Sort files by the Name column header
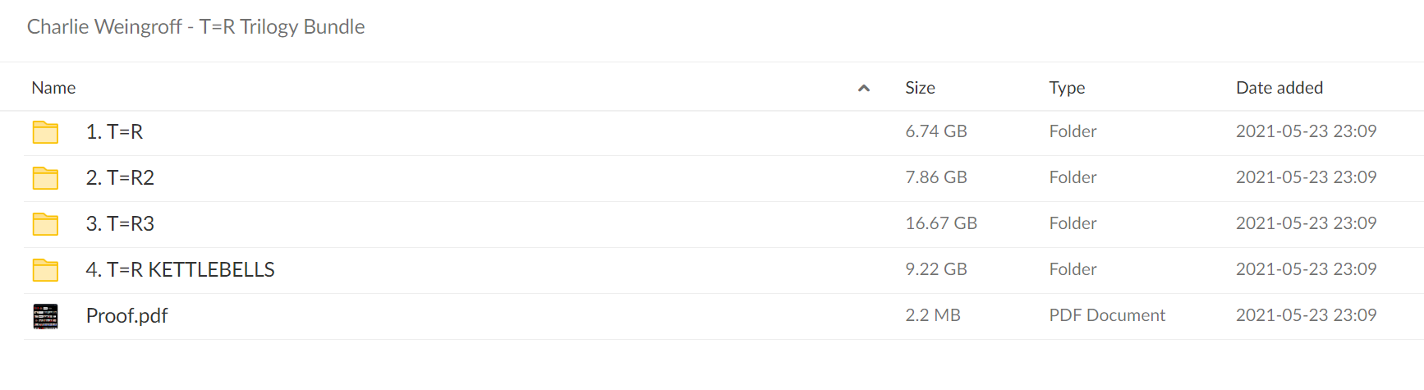Screen dimensions: 1424x390 [x=53, y=88]
